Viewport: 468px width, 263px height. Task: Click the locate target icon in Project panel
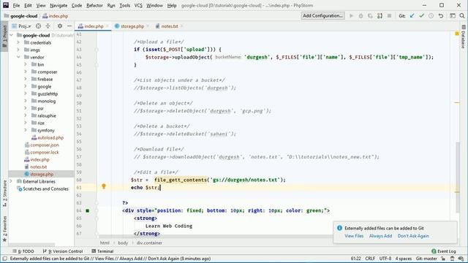point(38,26)
